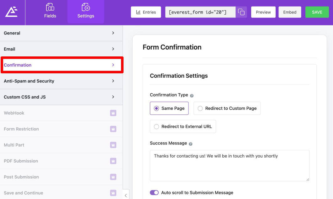Select the PDF Submission menu item

pos(61,161)
